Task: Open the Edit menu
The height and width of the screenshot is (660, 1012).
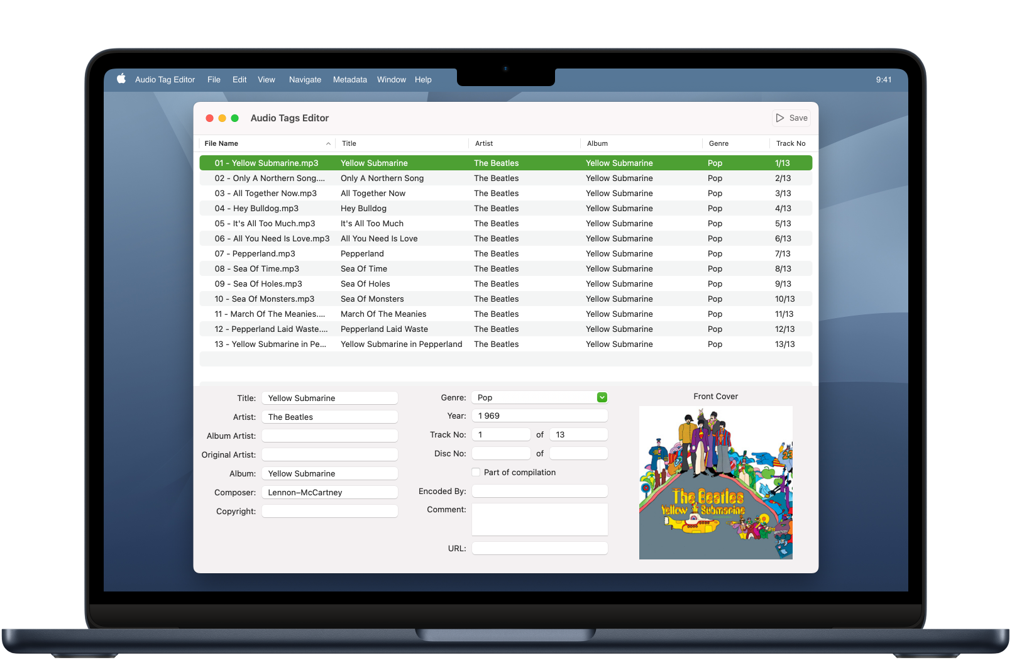Action: 239,80
